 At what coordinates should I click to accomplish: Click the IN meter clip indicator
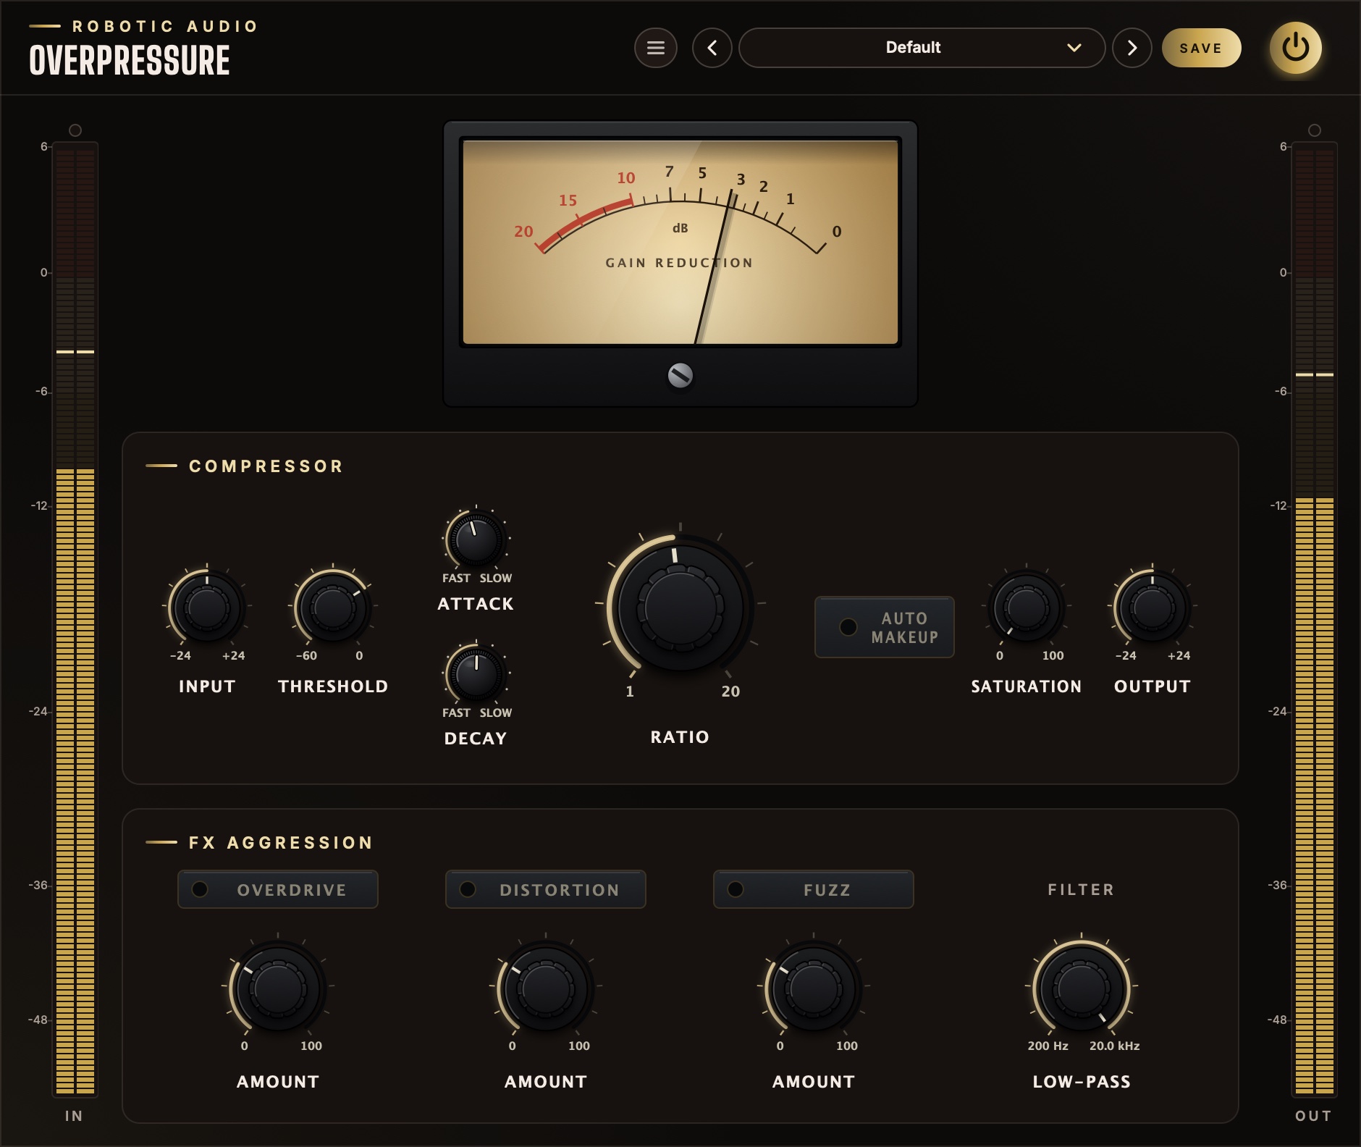point(75,130)
